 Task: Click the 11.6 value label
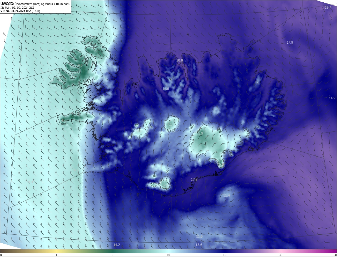(x=166, y=89)
